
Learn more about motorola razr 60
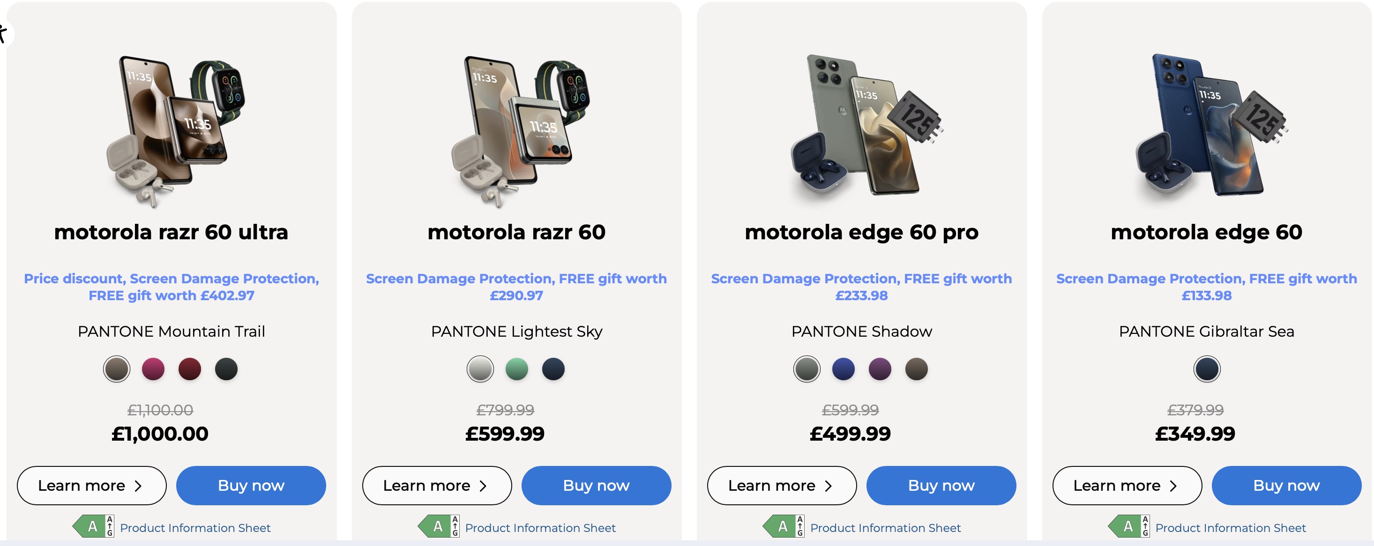[436, 485]
